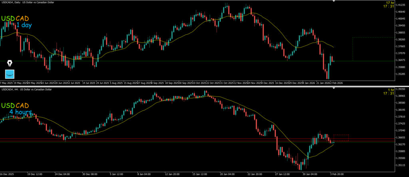Click the green-orange USDCAD label above '1 day'

(14, 18)
